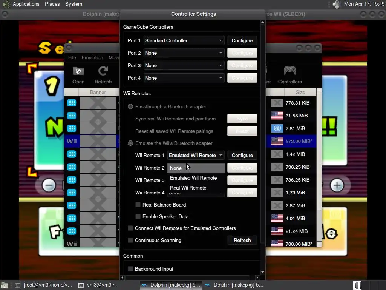Refresh the Dolphin game list from toolbar
The width and height of the screenshot is (386, 290).
[103, 75]
